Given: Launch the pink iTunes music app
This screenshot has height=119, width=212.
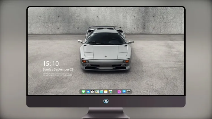Looking at the screenshot, I should [119, 92].
